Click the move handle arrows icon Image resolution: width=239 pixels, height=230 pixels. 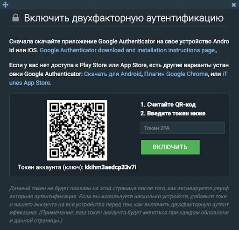[5, 5]
